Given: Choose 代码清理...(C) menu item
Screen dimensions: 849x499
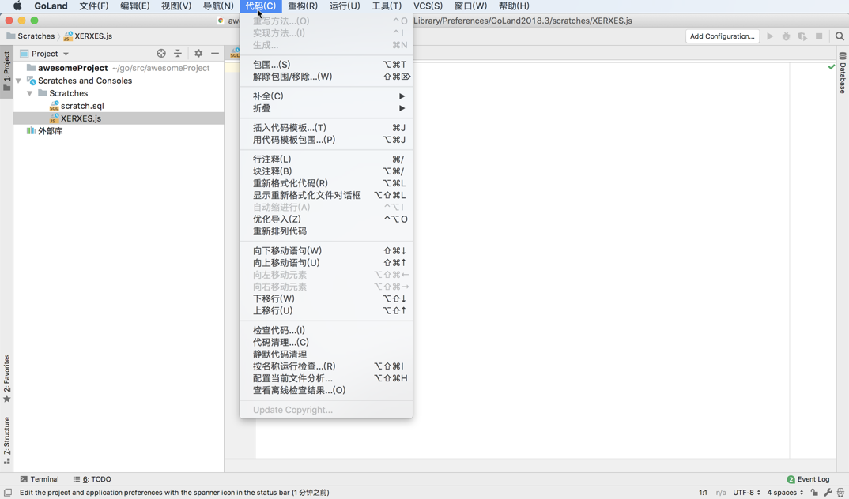Looking at the screenshot, I should point(326,342).
